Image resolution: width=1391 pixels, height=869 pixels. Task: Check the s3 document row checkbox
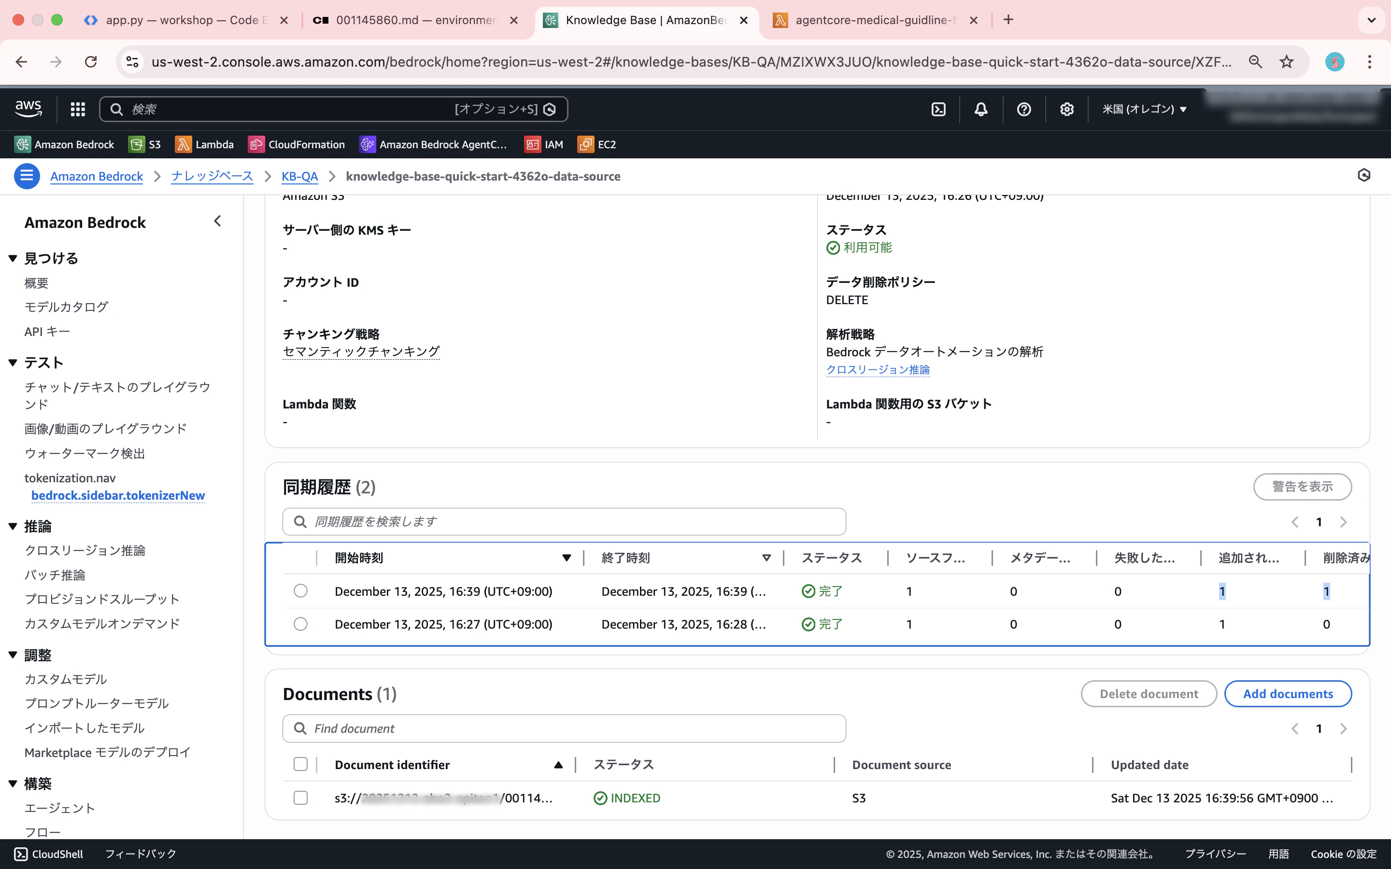pos(300,798)
